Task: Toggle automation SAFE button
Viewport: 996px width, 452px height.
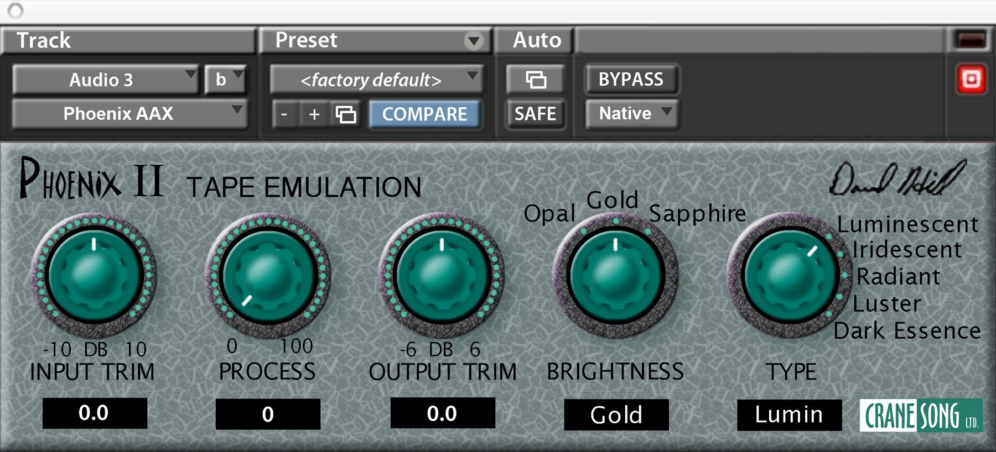Action: click(535, 114)
